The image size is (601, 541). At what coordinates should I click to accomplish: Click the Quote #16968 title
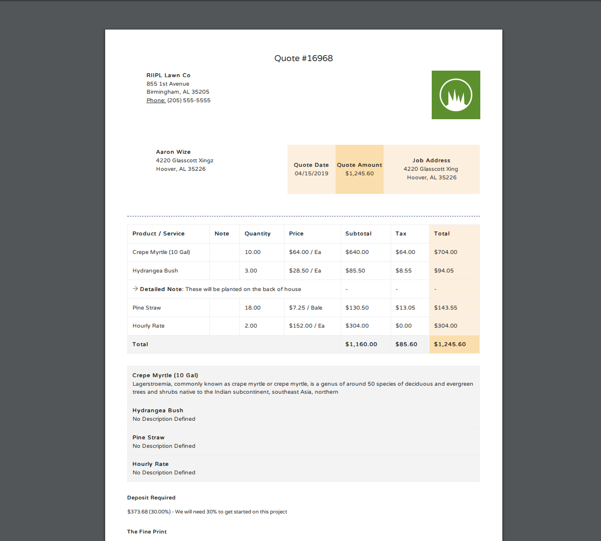(303, 59)
